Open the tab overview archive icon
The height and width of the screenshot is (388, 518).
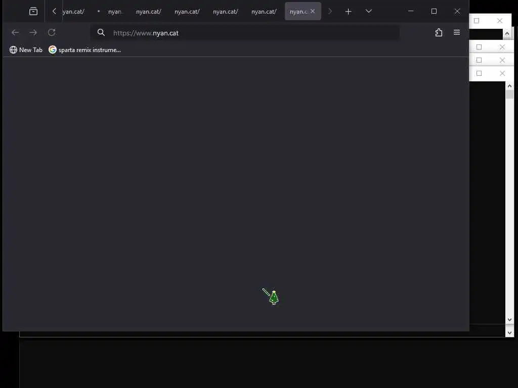33,12
